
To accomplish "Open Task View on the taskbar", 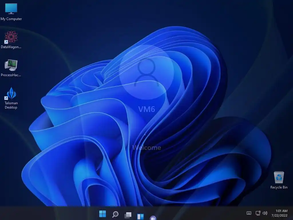I will tap(128, 215).
